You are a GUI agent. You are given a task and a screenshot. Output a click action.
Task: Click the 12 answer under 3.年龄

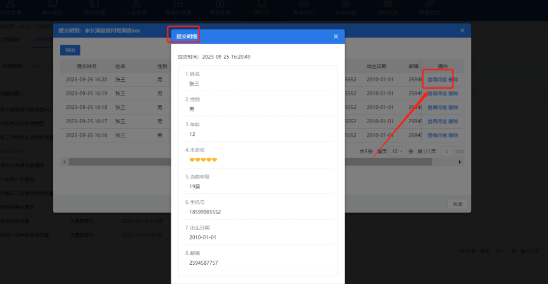(x=192, y=134)
